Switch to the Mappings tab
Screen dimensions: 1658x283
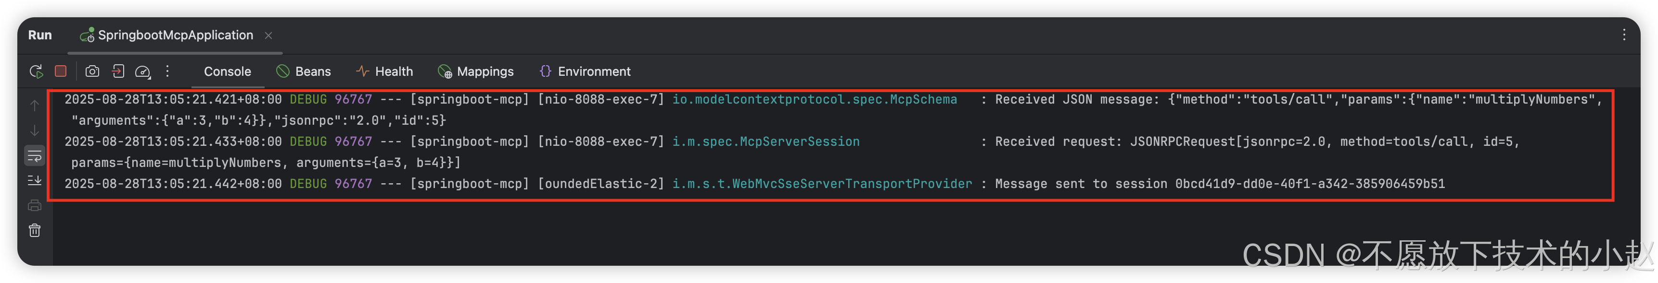click(476, 72)
